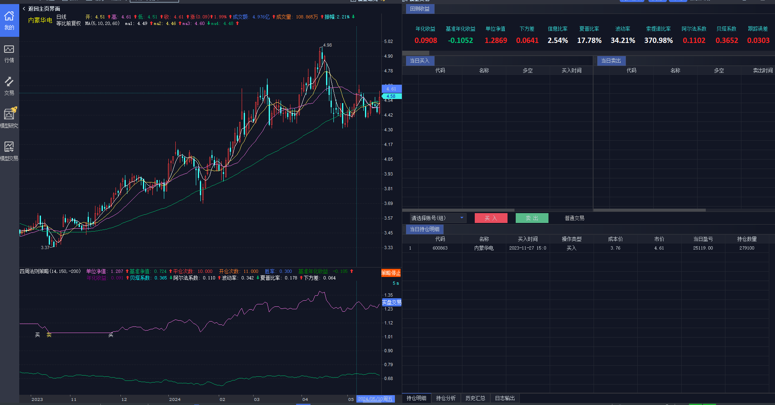Select the 3.76 cost price cell
This screenshot has height=405, width=775.
(615, 248)
